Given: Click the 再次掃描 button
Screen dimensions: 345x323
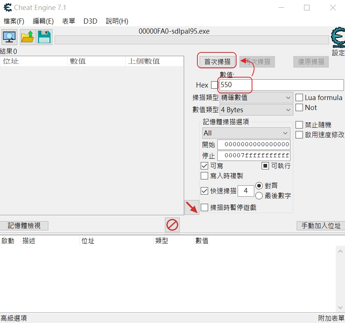Looking at the screenshot, I should tap(257, 62).
